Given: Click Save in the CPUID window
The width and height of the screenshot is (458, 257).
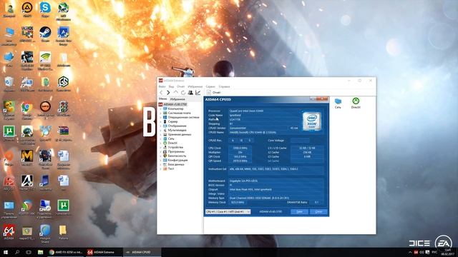Looking at the screenshot, I should pos(299,212).
